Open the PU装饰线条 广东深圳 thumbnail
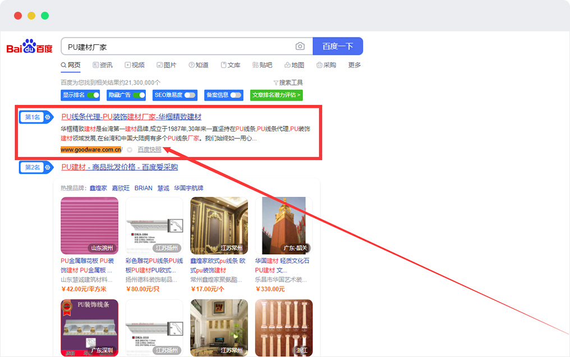The width and height of the screenshot is (570, 357). (89, 328)
